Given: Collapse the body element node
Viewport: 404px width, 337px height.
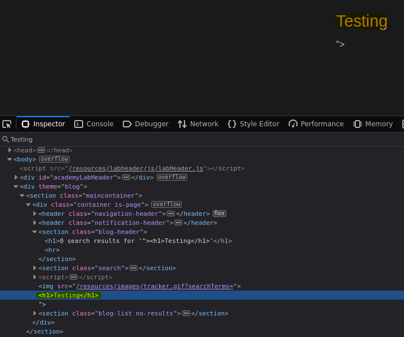Looking at the screenshot, I should [10, 159].
